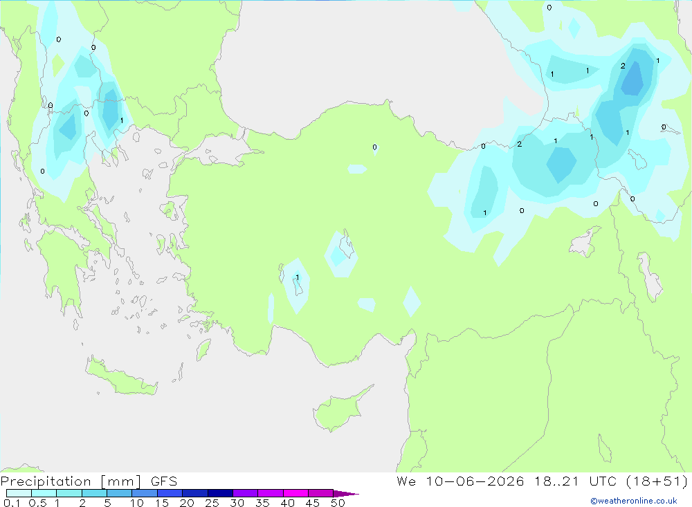Select the 2–5 mm sky-blue legend swatch
Screen dimensions: 692x507
click(94, 493)
